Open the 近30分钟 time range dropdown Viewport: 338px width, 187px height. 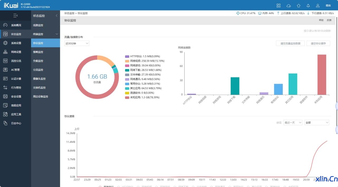(77, 43)
